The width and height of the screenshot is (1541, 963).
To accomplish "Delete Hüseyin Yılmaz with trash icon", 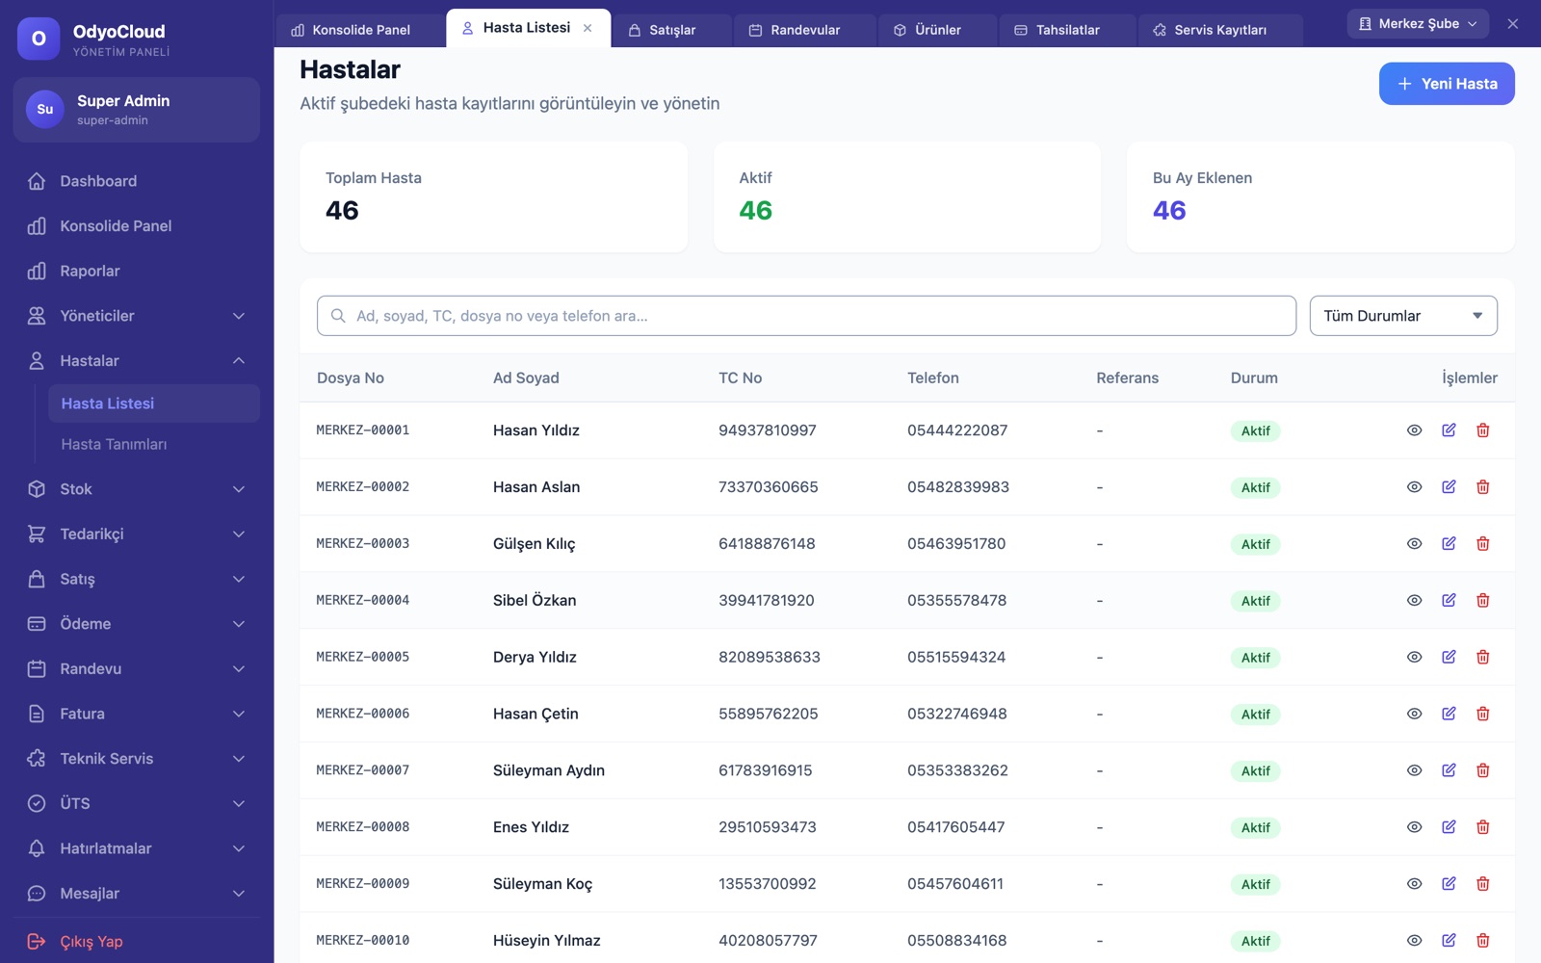I will [1483, 941].
